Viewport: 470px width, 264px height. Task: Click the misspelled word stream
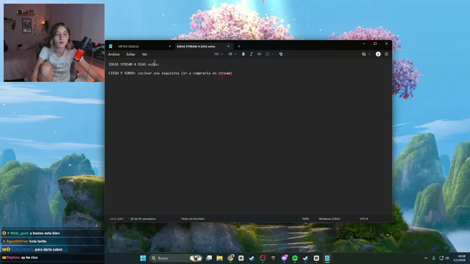pyautogui.click(x=224, y=73)
